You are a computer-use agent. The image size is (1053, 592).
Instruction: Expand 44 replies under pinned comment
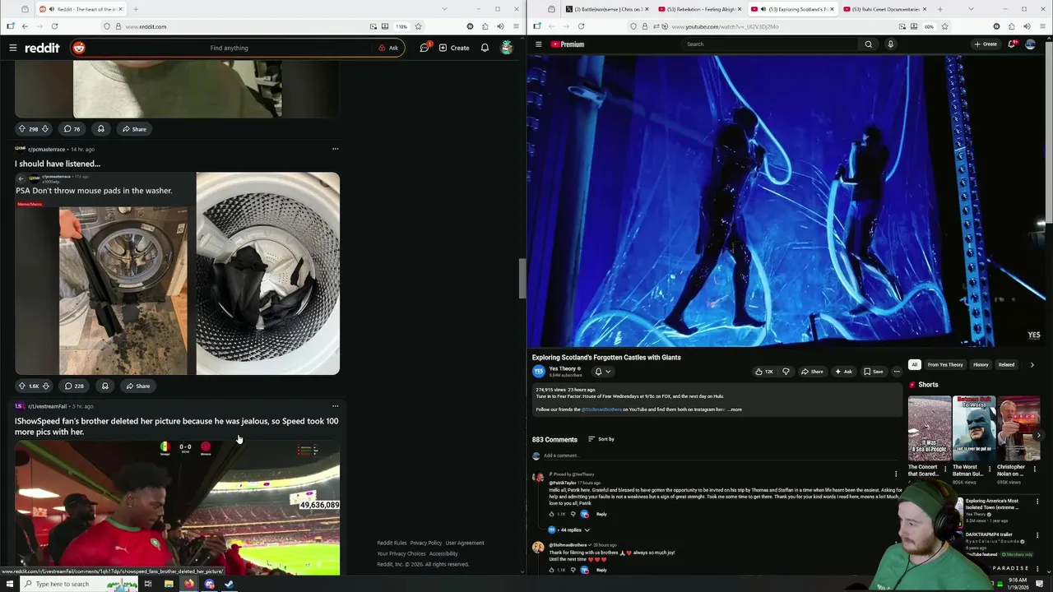pos(569,530)
